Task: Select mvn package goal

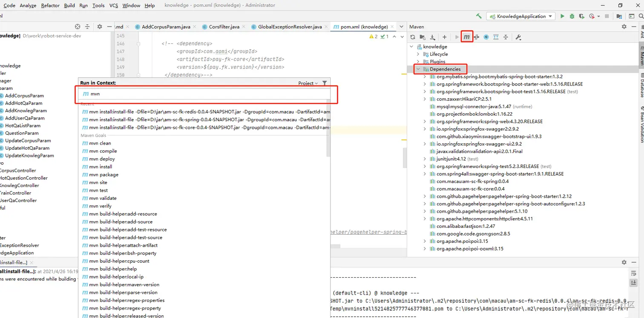Action: (204, 175)
